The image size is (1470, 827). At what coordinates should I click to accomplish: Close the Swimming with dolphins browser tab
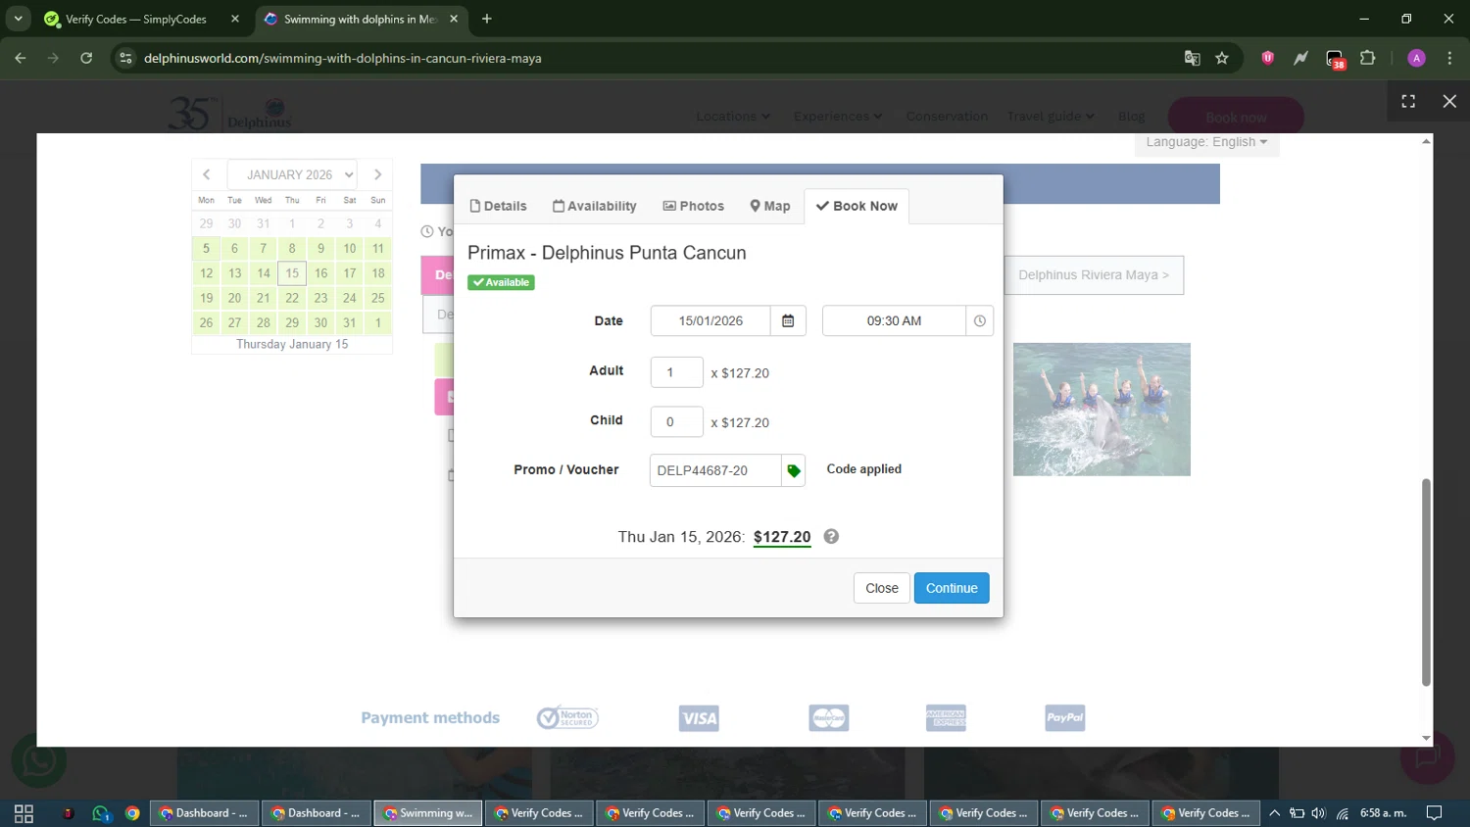pos(454,19)
